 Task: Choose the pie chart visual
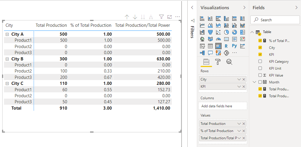click(x=226, y=32)
